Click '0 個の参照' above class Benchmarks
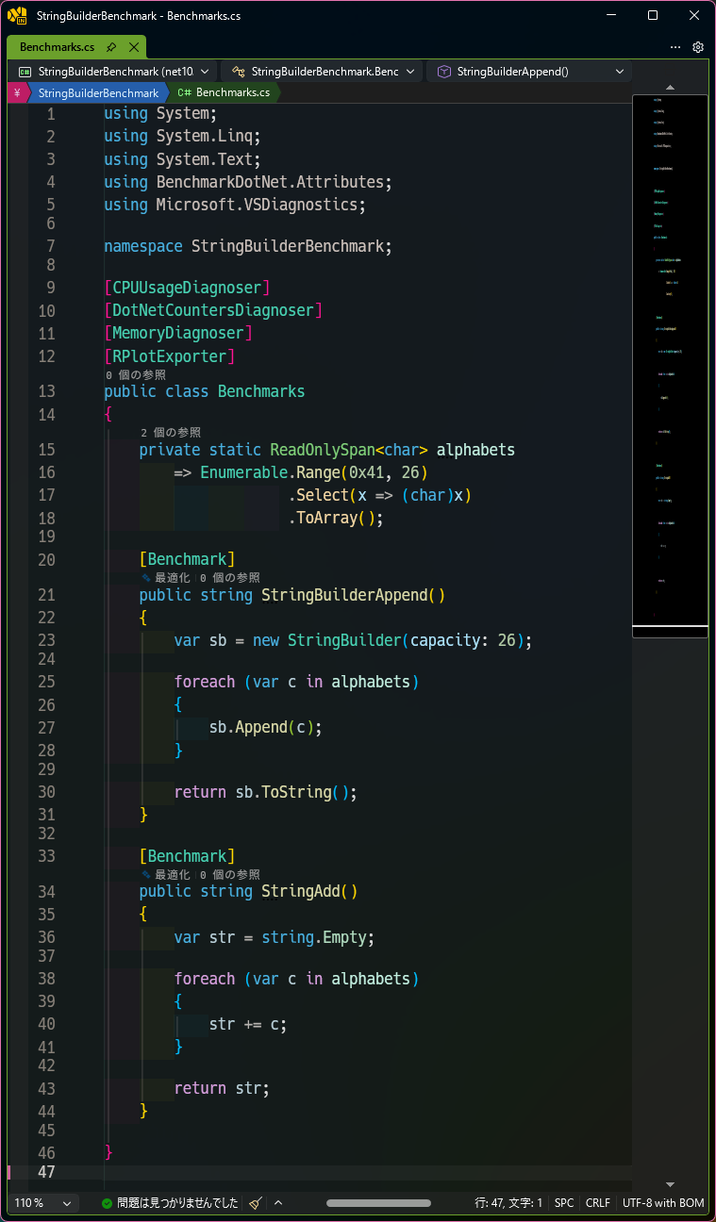716x1222 pixels. [x=136, y=374]
